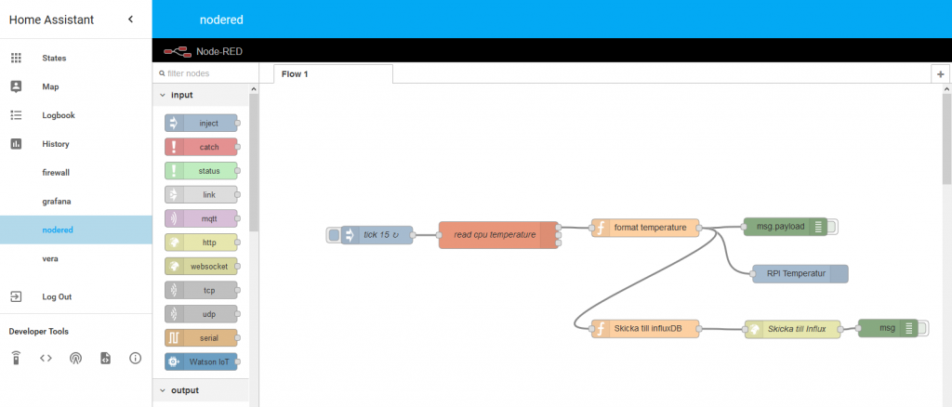Select the mqtt node in palette
952x407 pixels.
coord(201,218)
